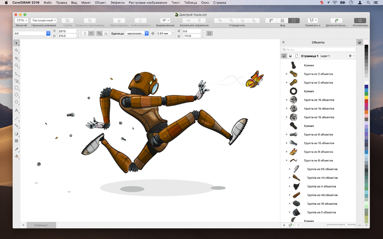This screenshot has width=383, height=239.
Task: Close the Objects panel with X
Action: (x=283, y=42)
